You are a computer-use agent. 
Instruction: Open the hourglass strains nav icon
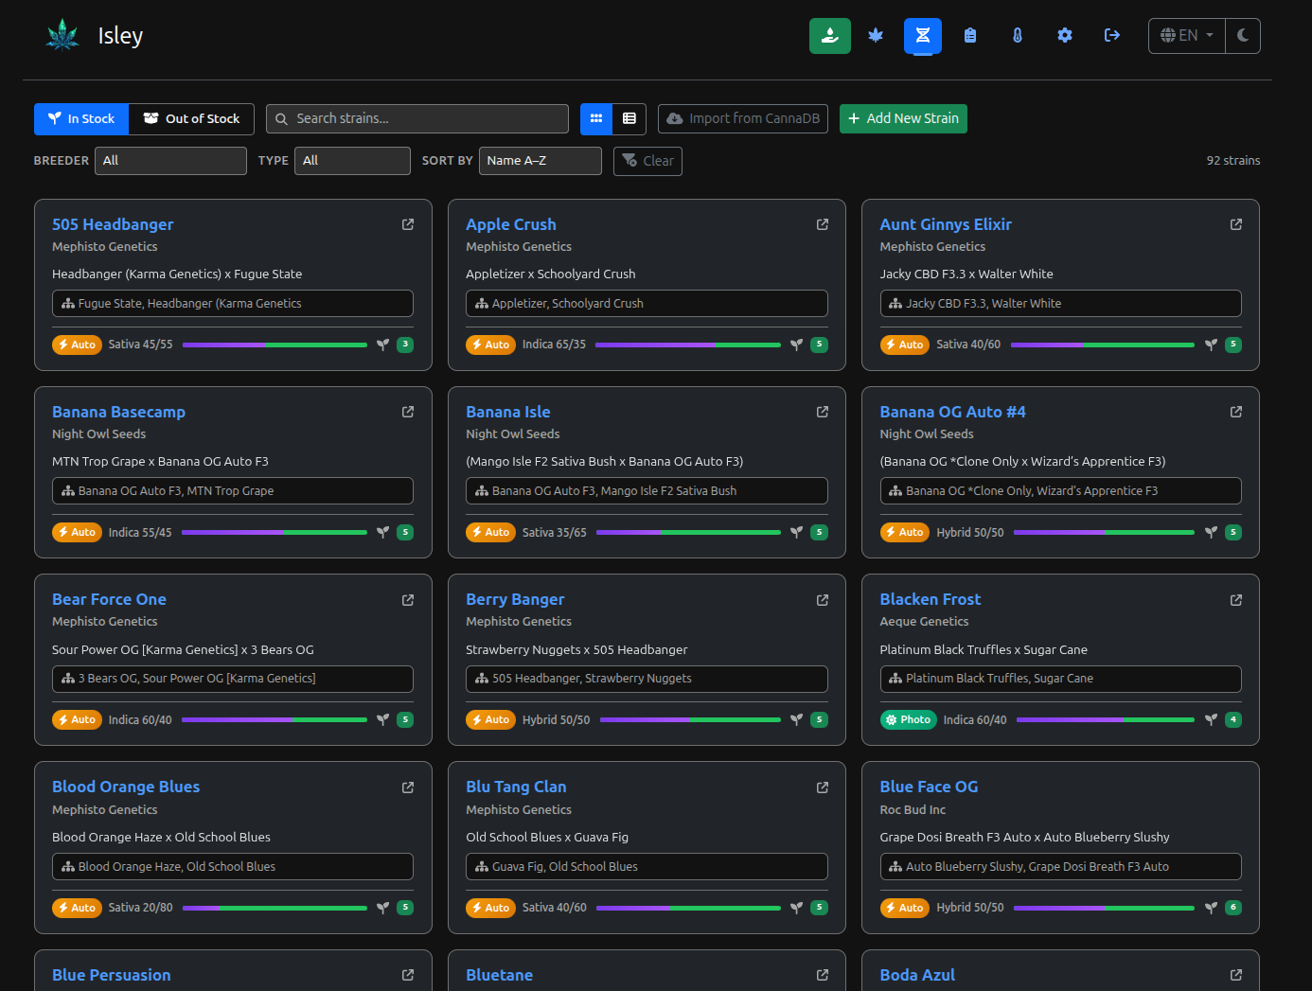(923, 36)
